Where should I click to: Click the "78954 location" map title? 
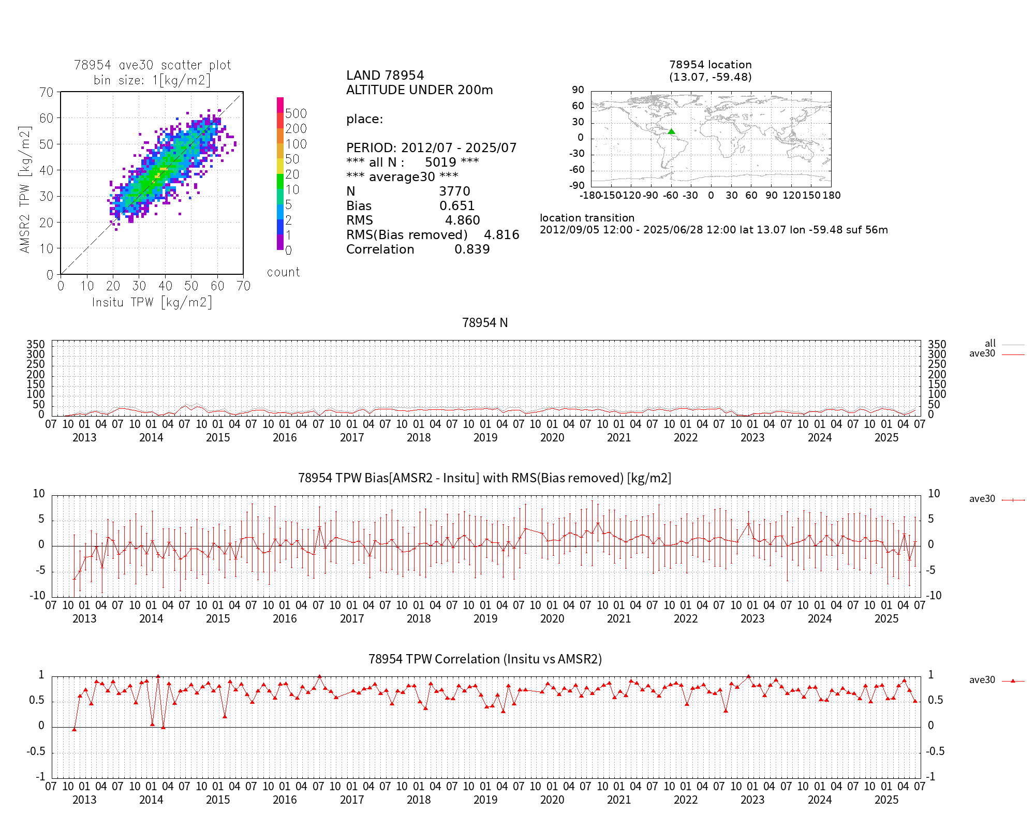710,65
